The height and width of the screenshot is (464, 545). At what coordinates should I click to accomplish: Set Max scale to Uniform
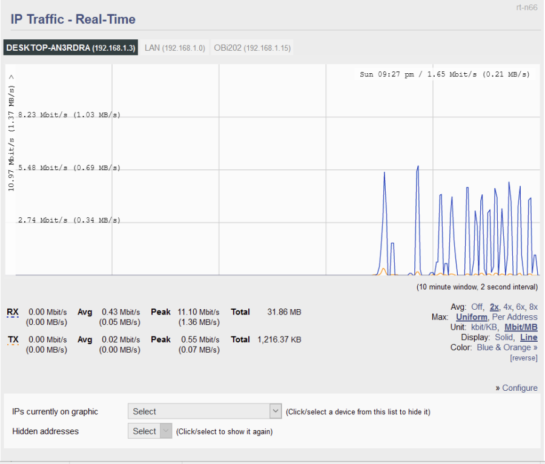[472, 317]
